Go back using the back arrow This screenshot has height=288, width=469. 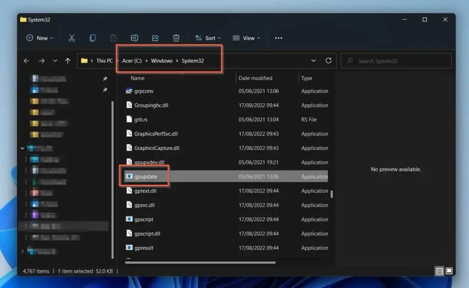point(26,60)
